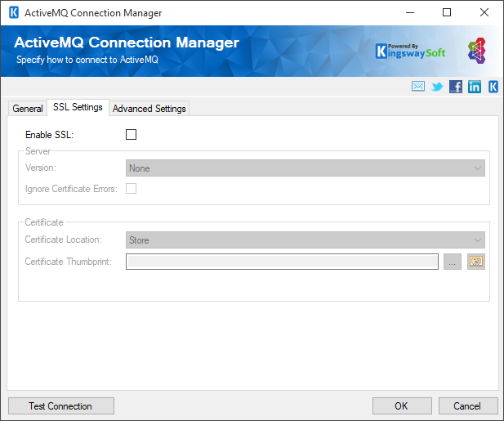The image size is (504, 421).
Task: Click the 'Certificate Location:' label
Action: pyautogui.click(x=64, y=240)
